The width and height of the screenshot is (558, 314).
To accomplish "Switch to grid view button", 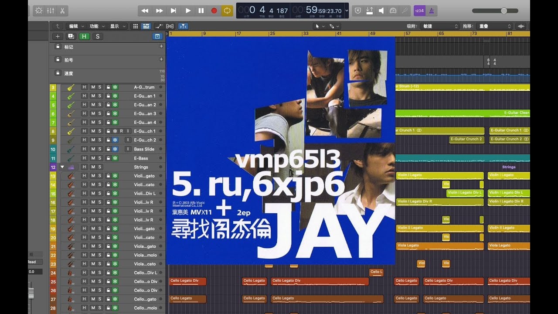I will tap(136, 26).
